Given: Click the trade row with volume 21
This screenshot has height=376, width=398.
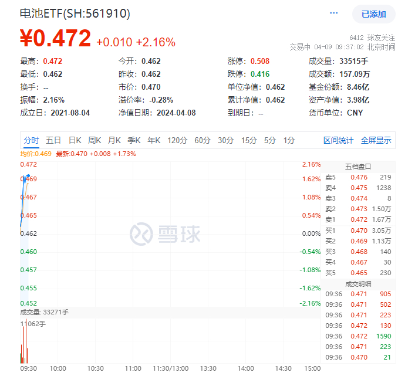Looking at the screenshot, I should coord(358,357).
